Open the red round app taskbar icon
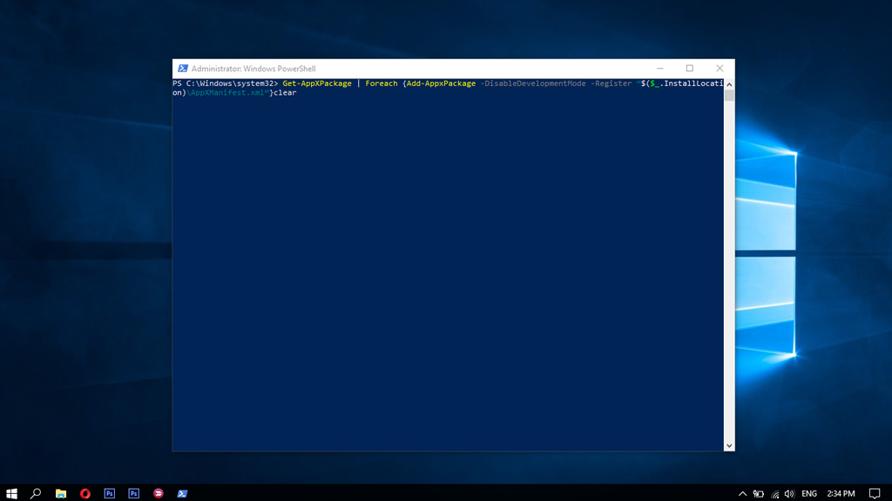This screenshot has width=892, height=501. tap(159, 493)
